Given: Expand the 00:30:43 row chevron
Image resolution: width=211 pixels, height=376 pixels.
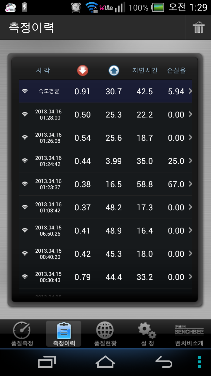Looking at the screenshot, I should coord(190,277).
